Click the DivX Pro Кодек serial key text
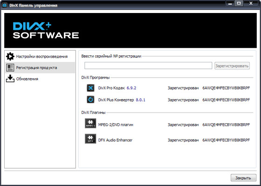 pos(226,88)
